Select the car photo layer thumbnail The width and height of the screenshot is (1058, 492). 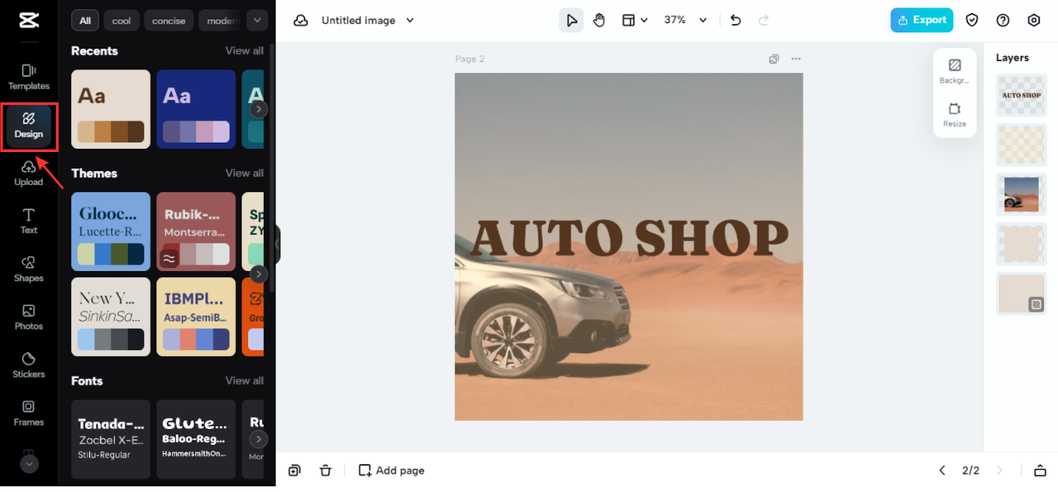tap(1022, 194)
